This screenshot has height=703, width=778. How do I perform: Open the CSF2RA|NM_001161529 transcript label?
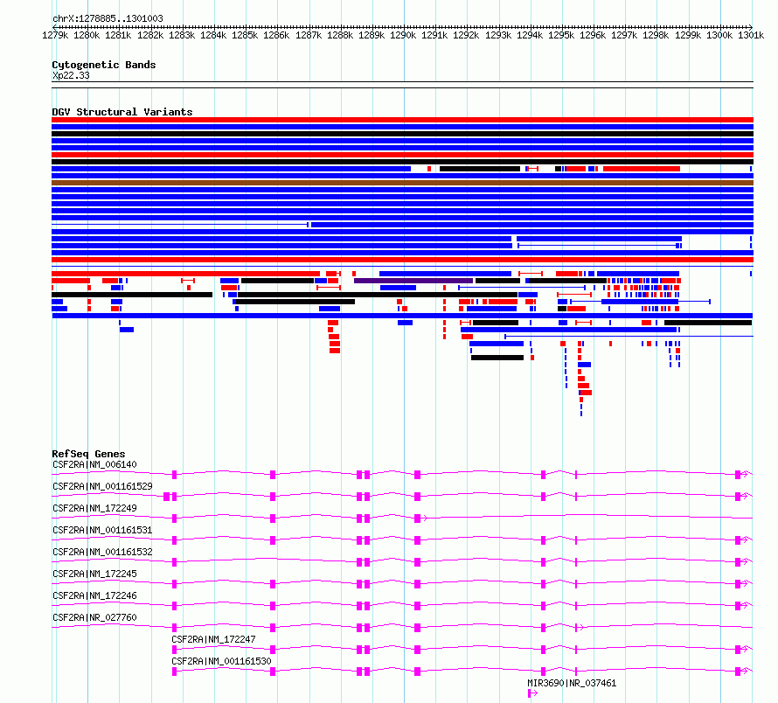[102, 486]
